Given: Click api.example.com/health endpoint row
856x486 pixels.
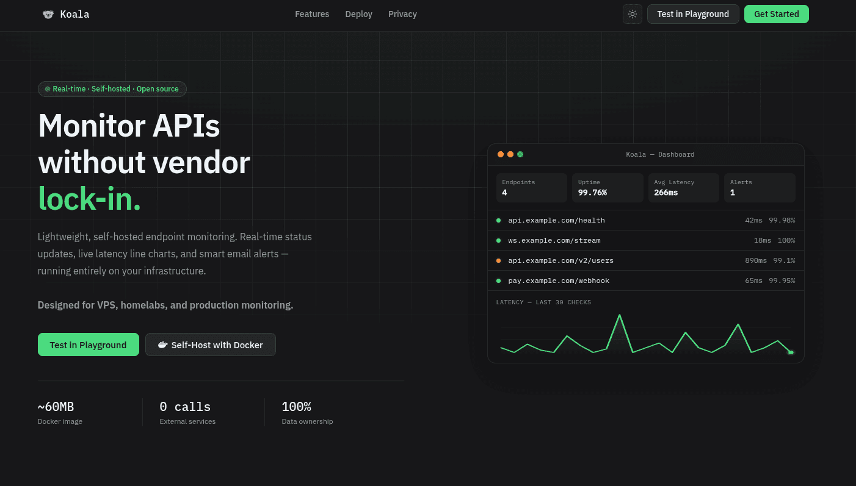Looking at the screenshot, I should [645, 220].
